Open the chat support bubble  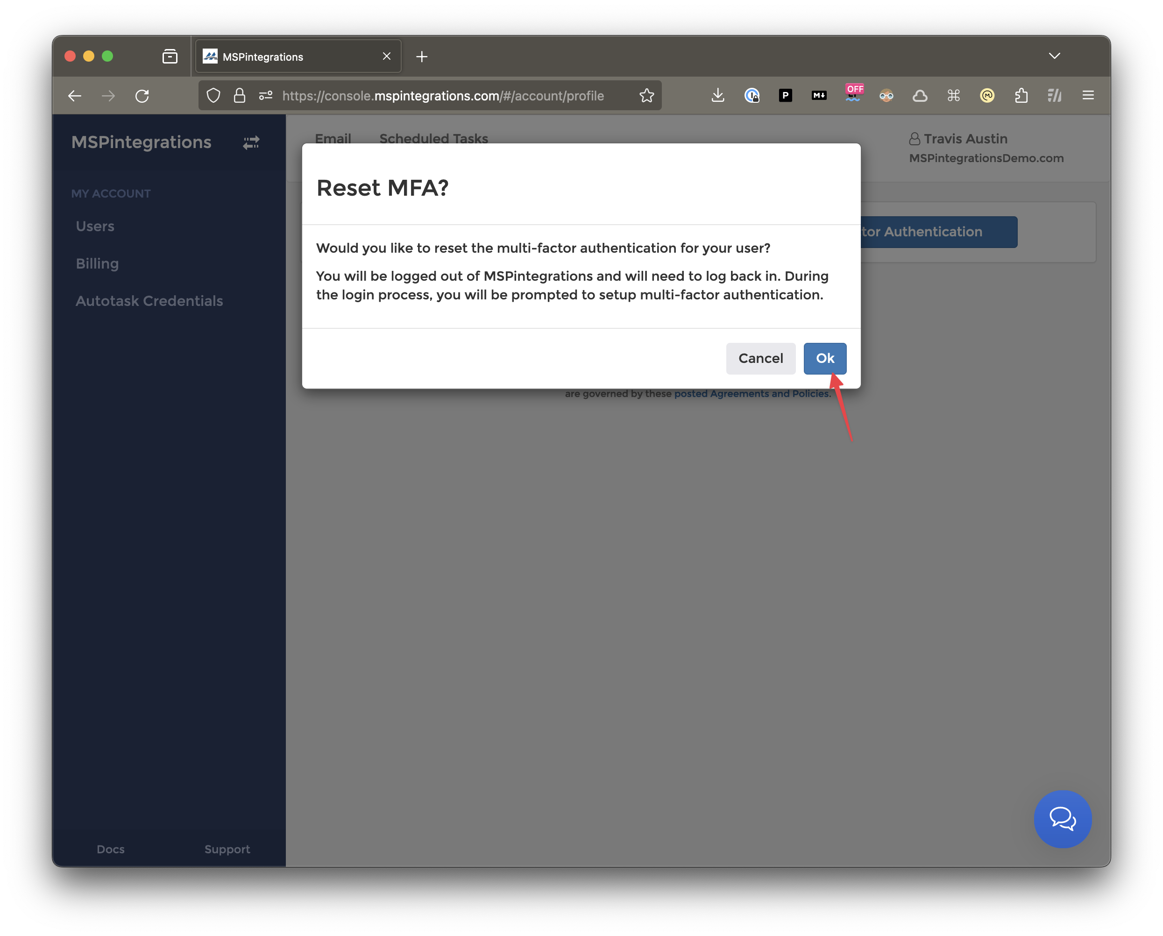point(1062,818)
